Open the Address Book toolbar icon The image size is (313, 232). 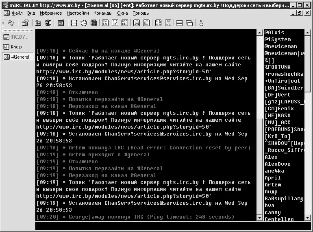(x=74, y=23)
